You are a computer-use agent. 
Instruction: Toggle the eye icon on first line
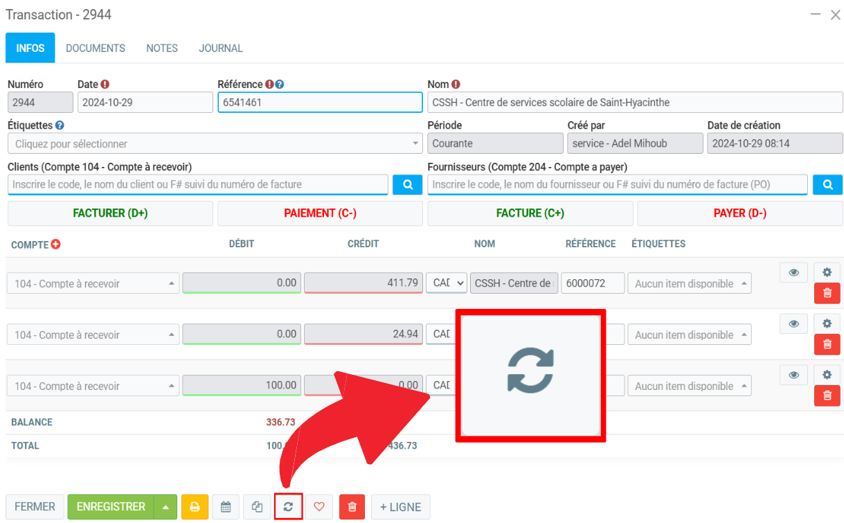793,272
